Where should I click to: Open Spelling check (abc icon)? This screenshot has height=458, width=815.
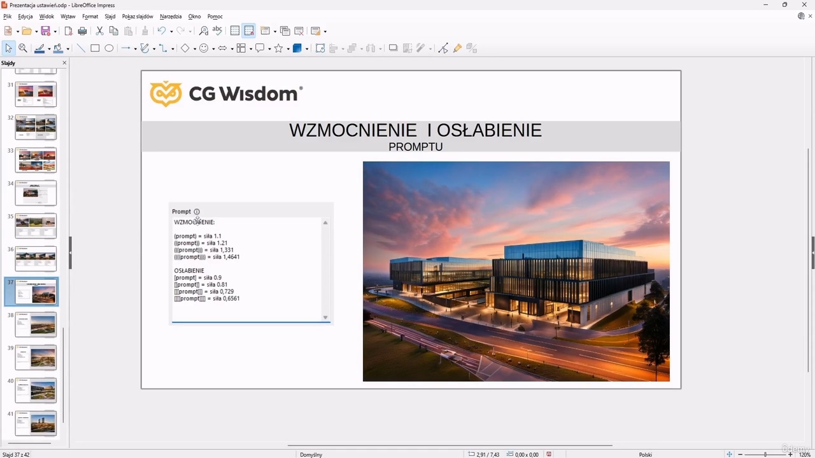click(x=217, y=31)
